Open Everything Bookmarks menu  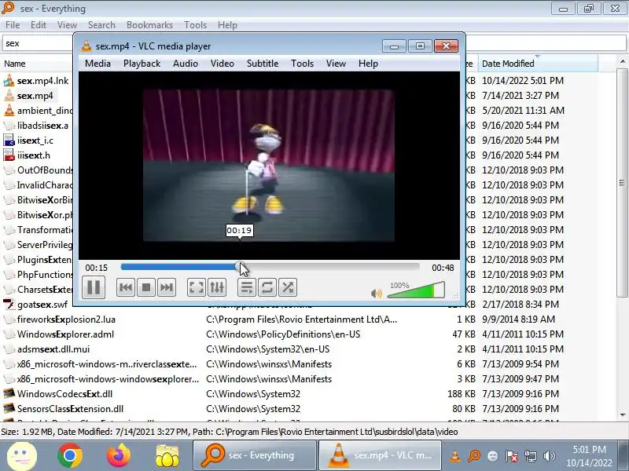coord(149,25)
